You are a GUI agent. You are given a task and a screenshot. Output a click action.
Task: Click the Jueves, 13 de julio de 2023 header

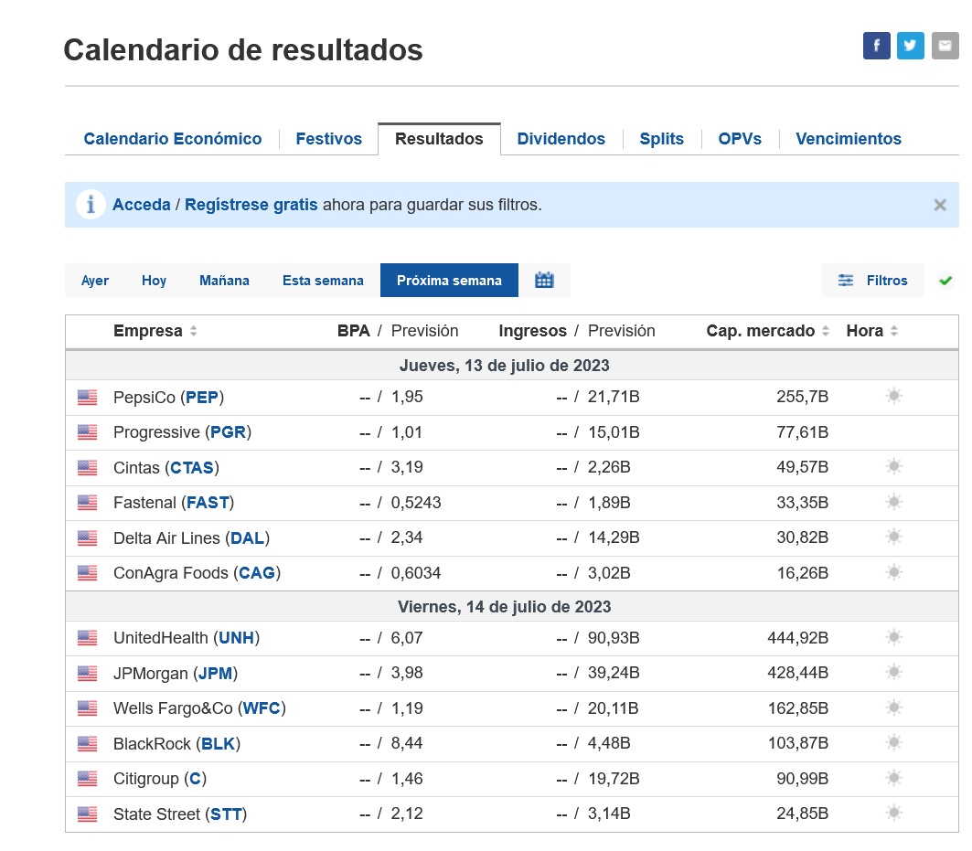505,366
